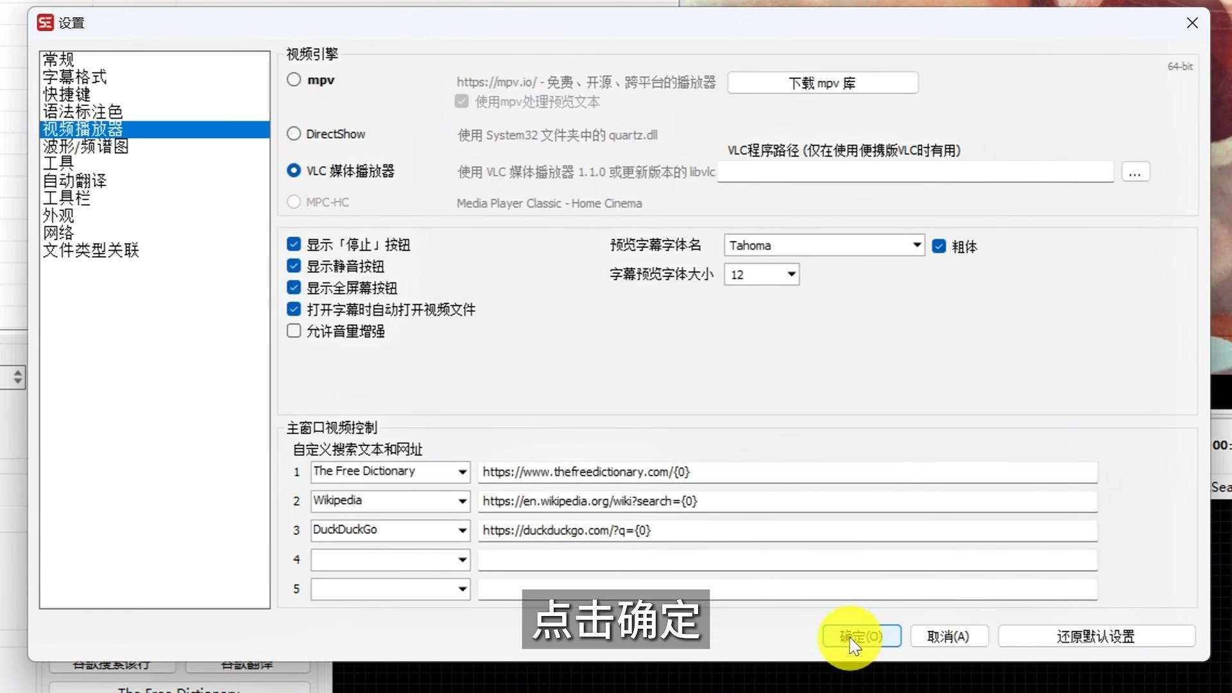This screenshot has height=693, width=1232.
Task: Open the Tahoma font name dropdown
Action: pos(916,245)
